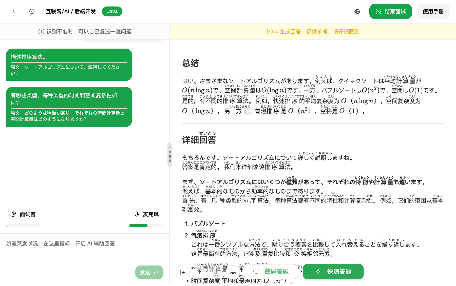Click the back chevron at top left

pos(14,11)
